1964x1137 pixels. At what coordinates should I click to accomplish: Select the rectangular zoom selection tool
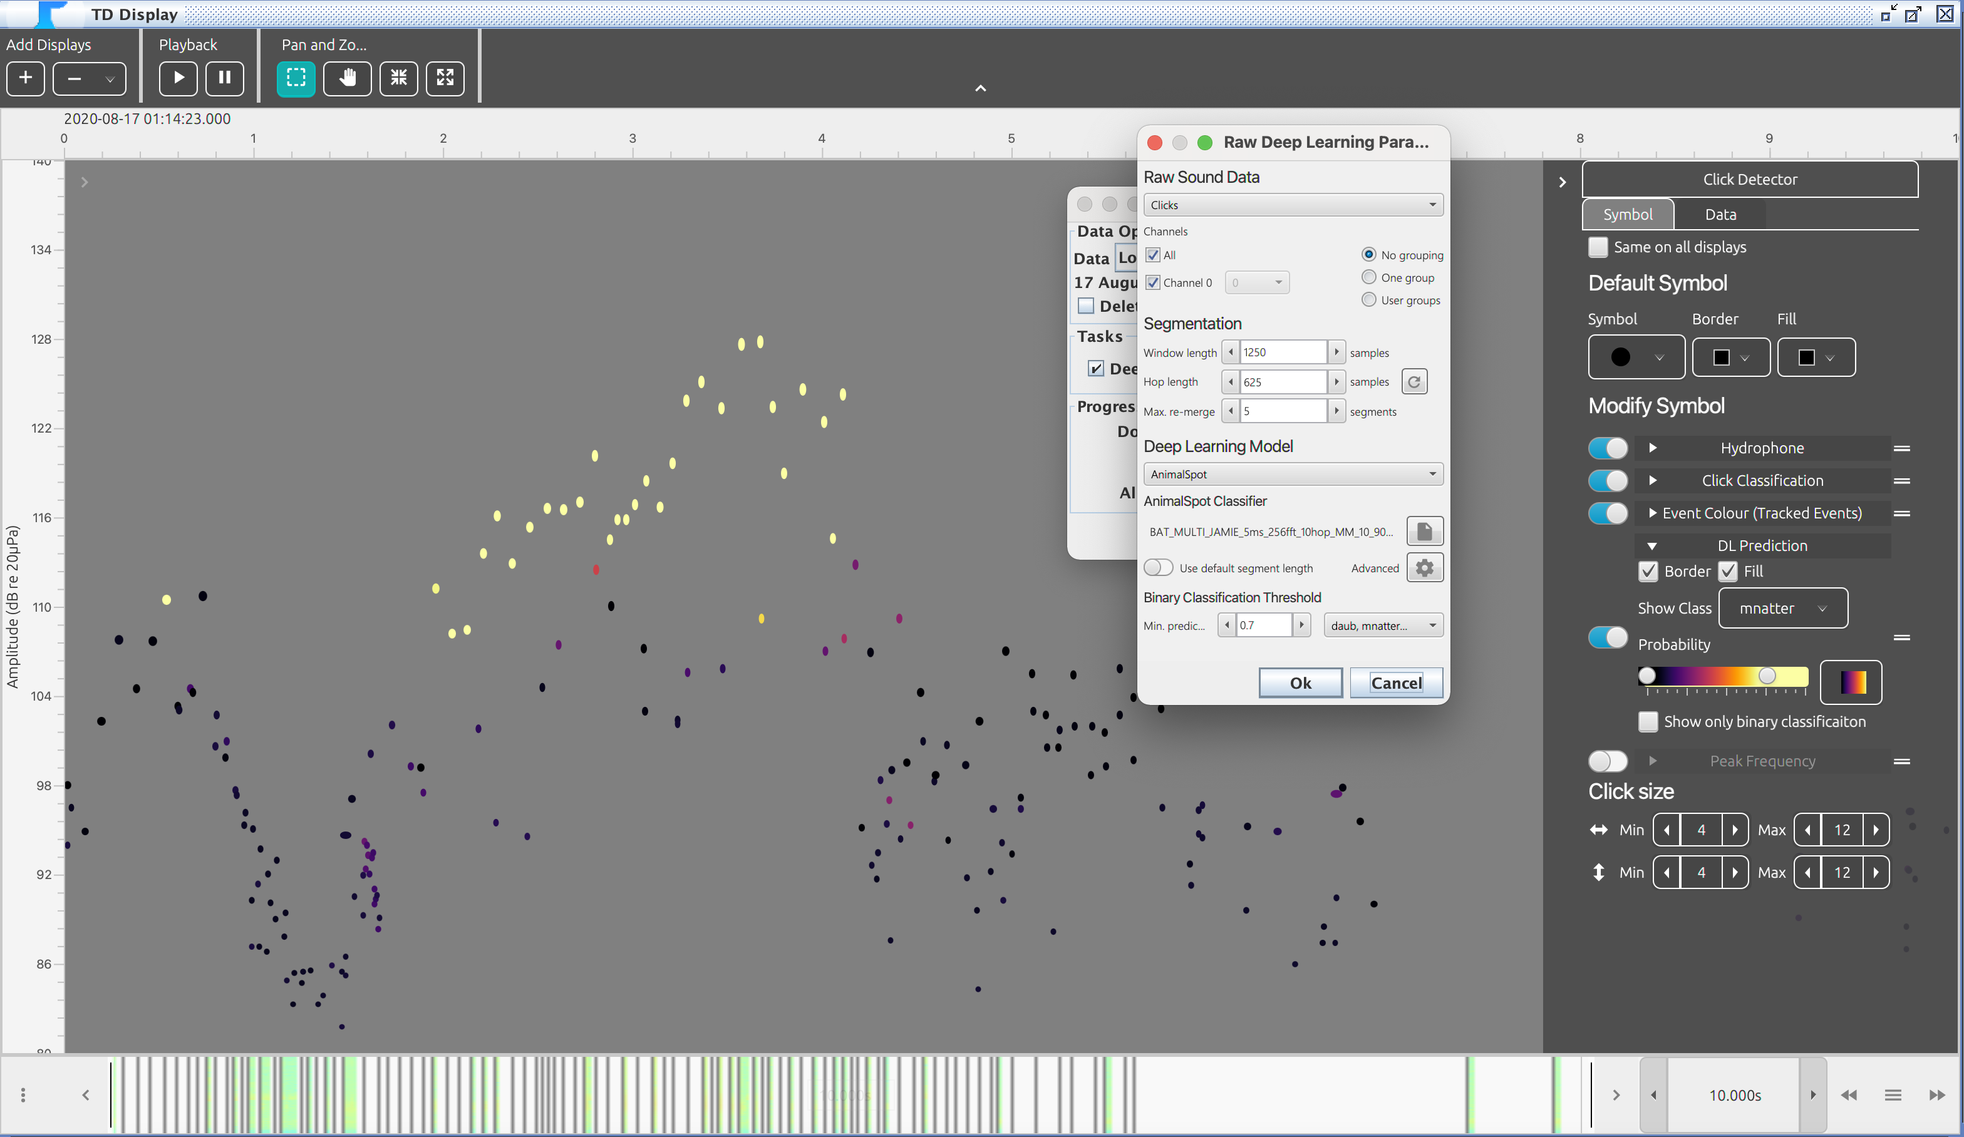point(296,78)
